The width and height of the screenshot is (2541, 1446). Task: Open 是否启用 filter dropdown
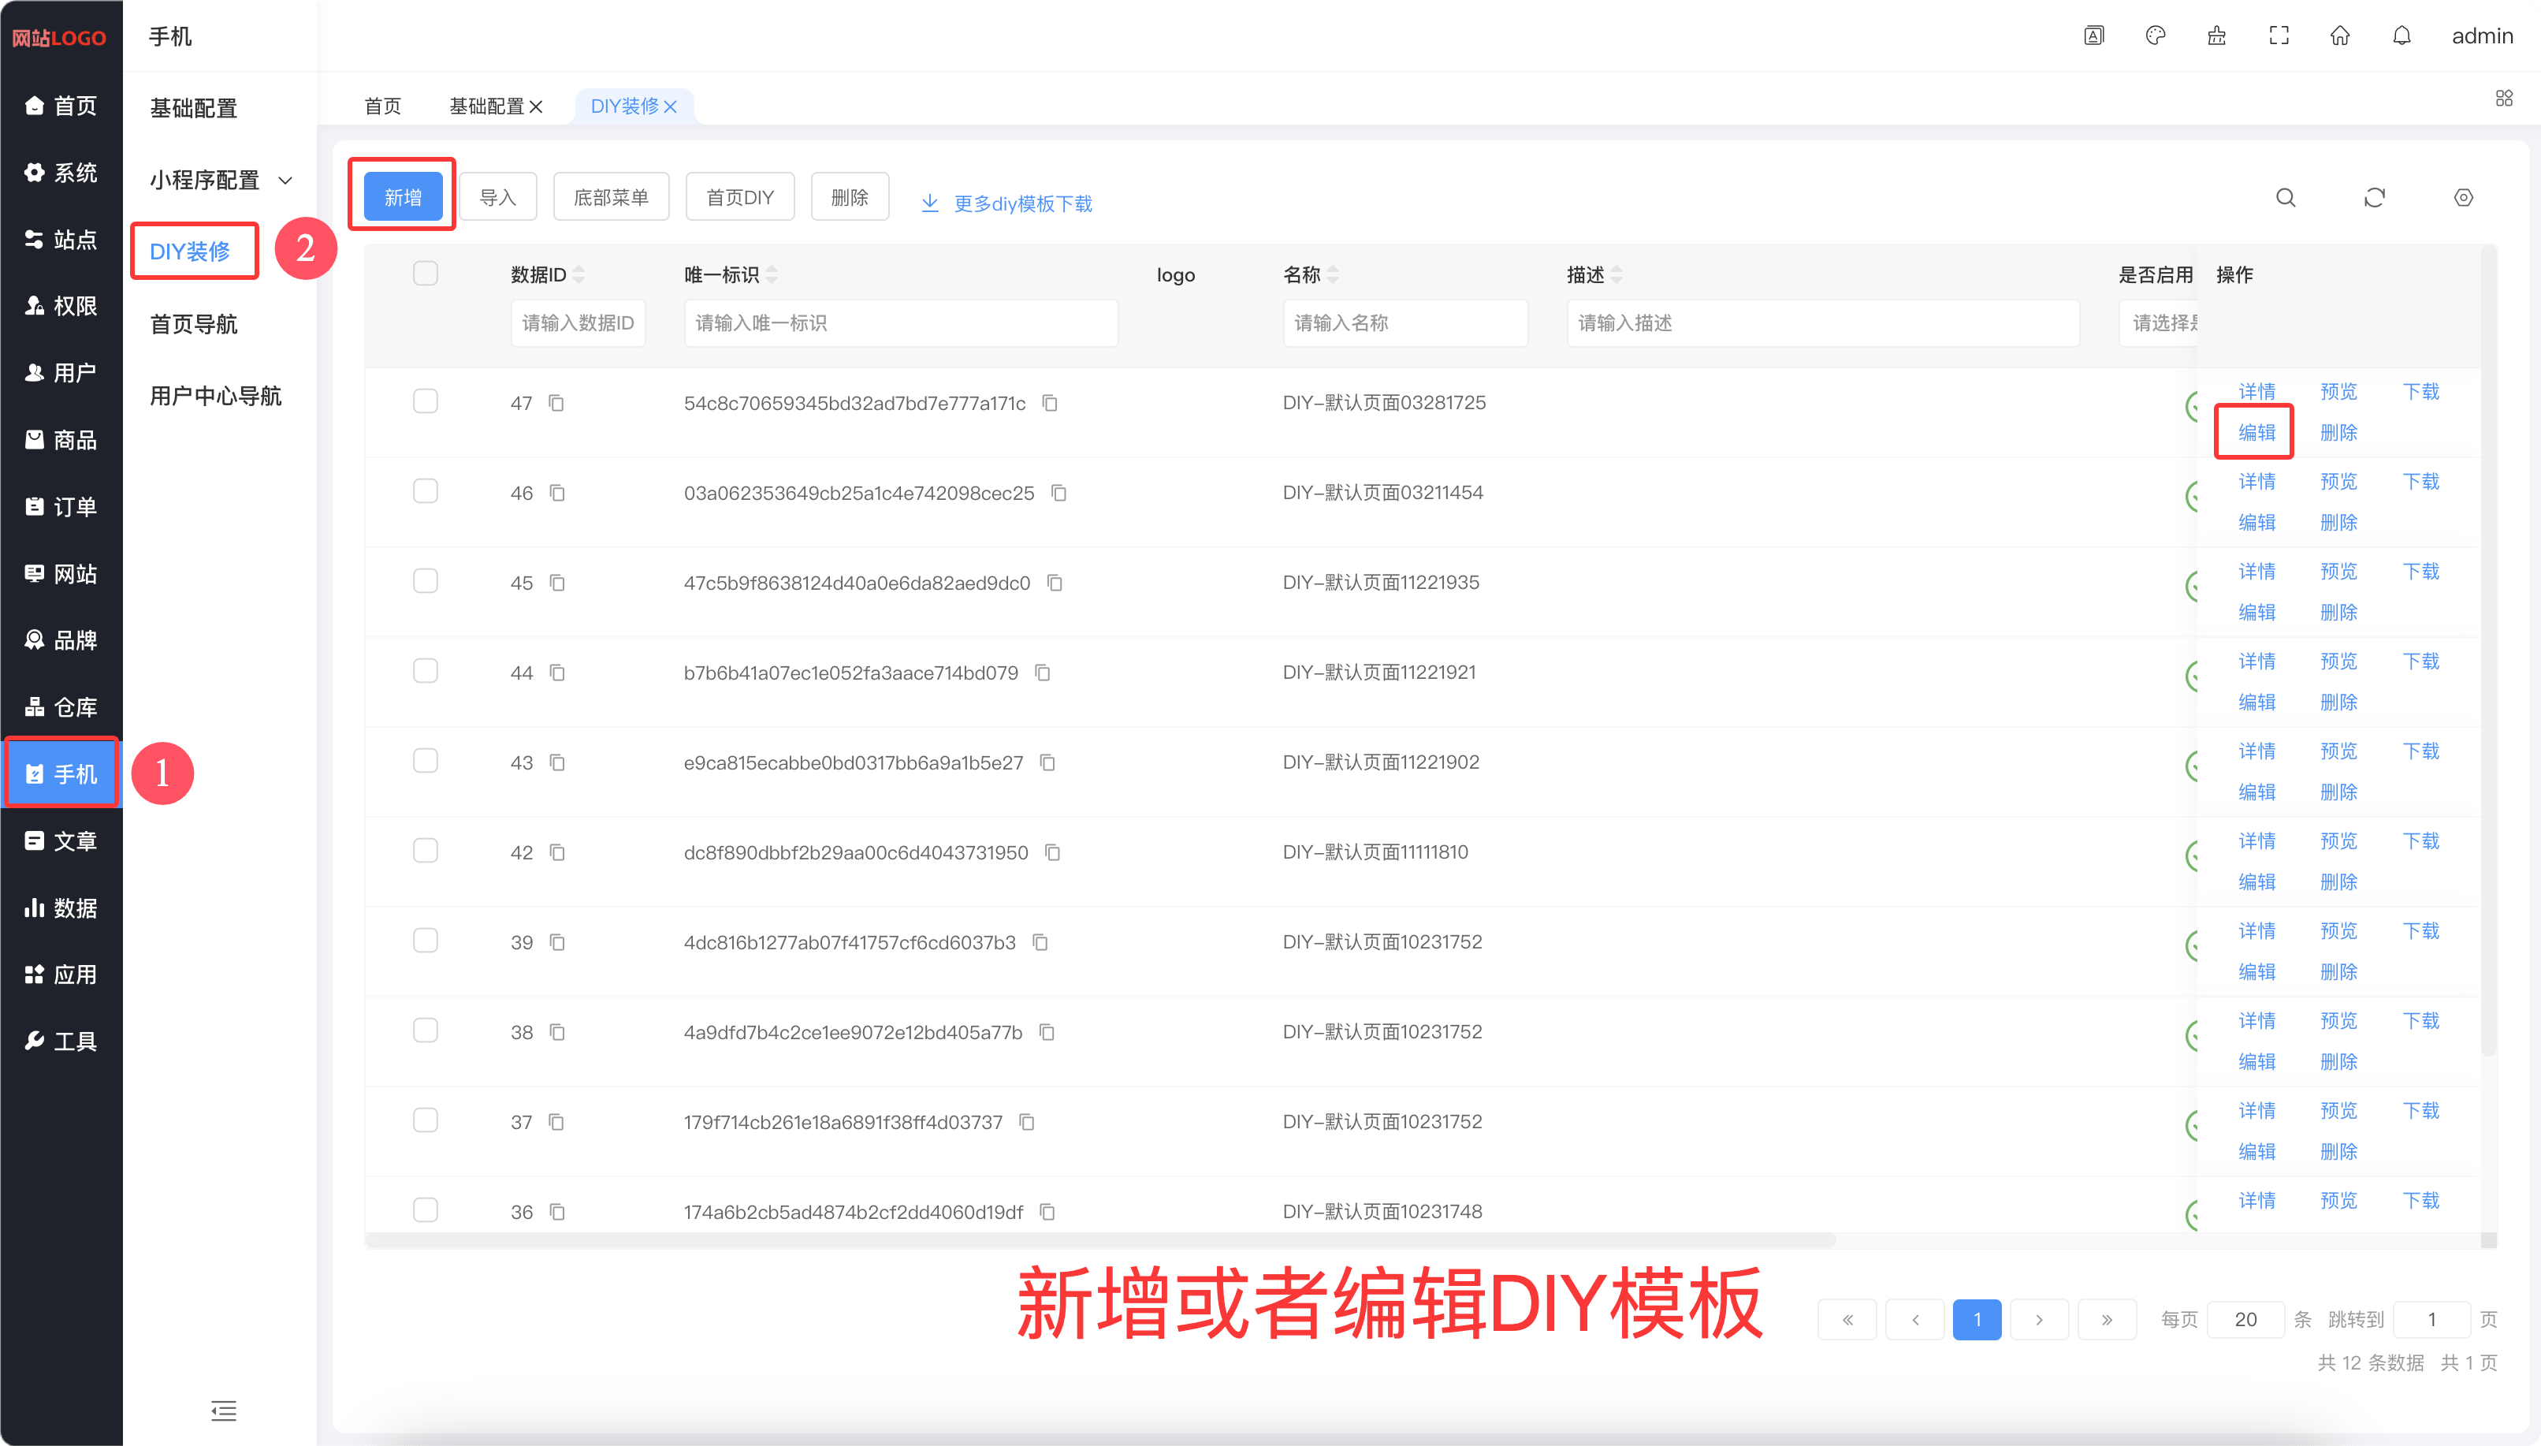[2159, 322]
